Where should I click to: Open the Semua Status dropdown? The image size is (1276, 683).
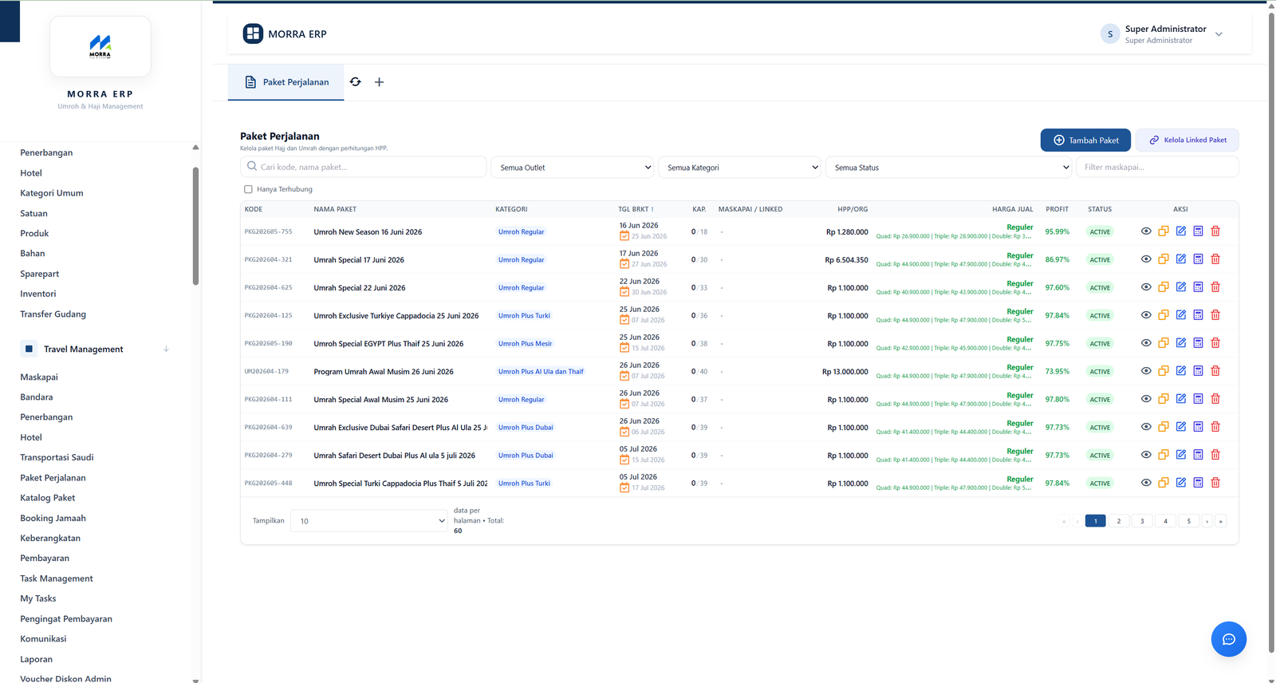pyautogui.click(x=949, y=168)
